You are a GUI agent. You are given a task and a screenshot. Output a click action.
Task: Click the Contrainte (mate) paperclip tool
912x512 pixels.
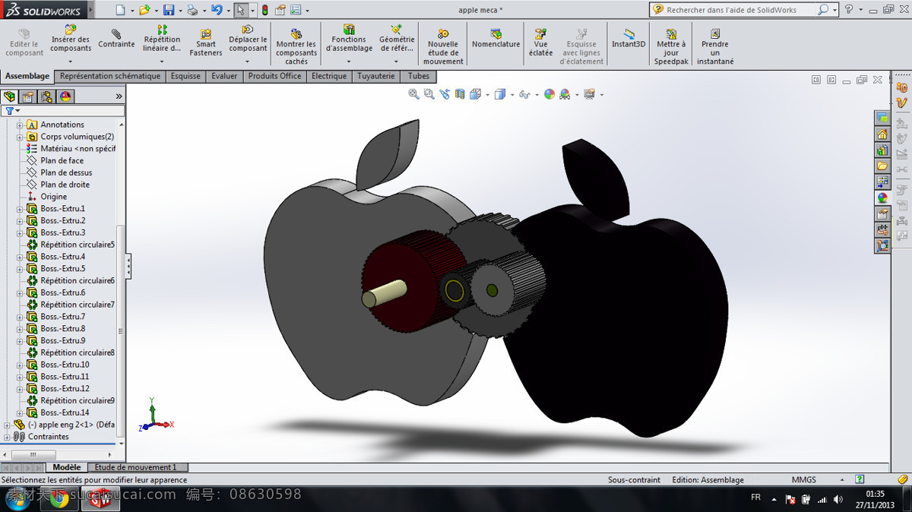(x=116, y=39)
